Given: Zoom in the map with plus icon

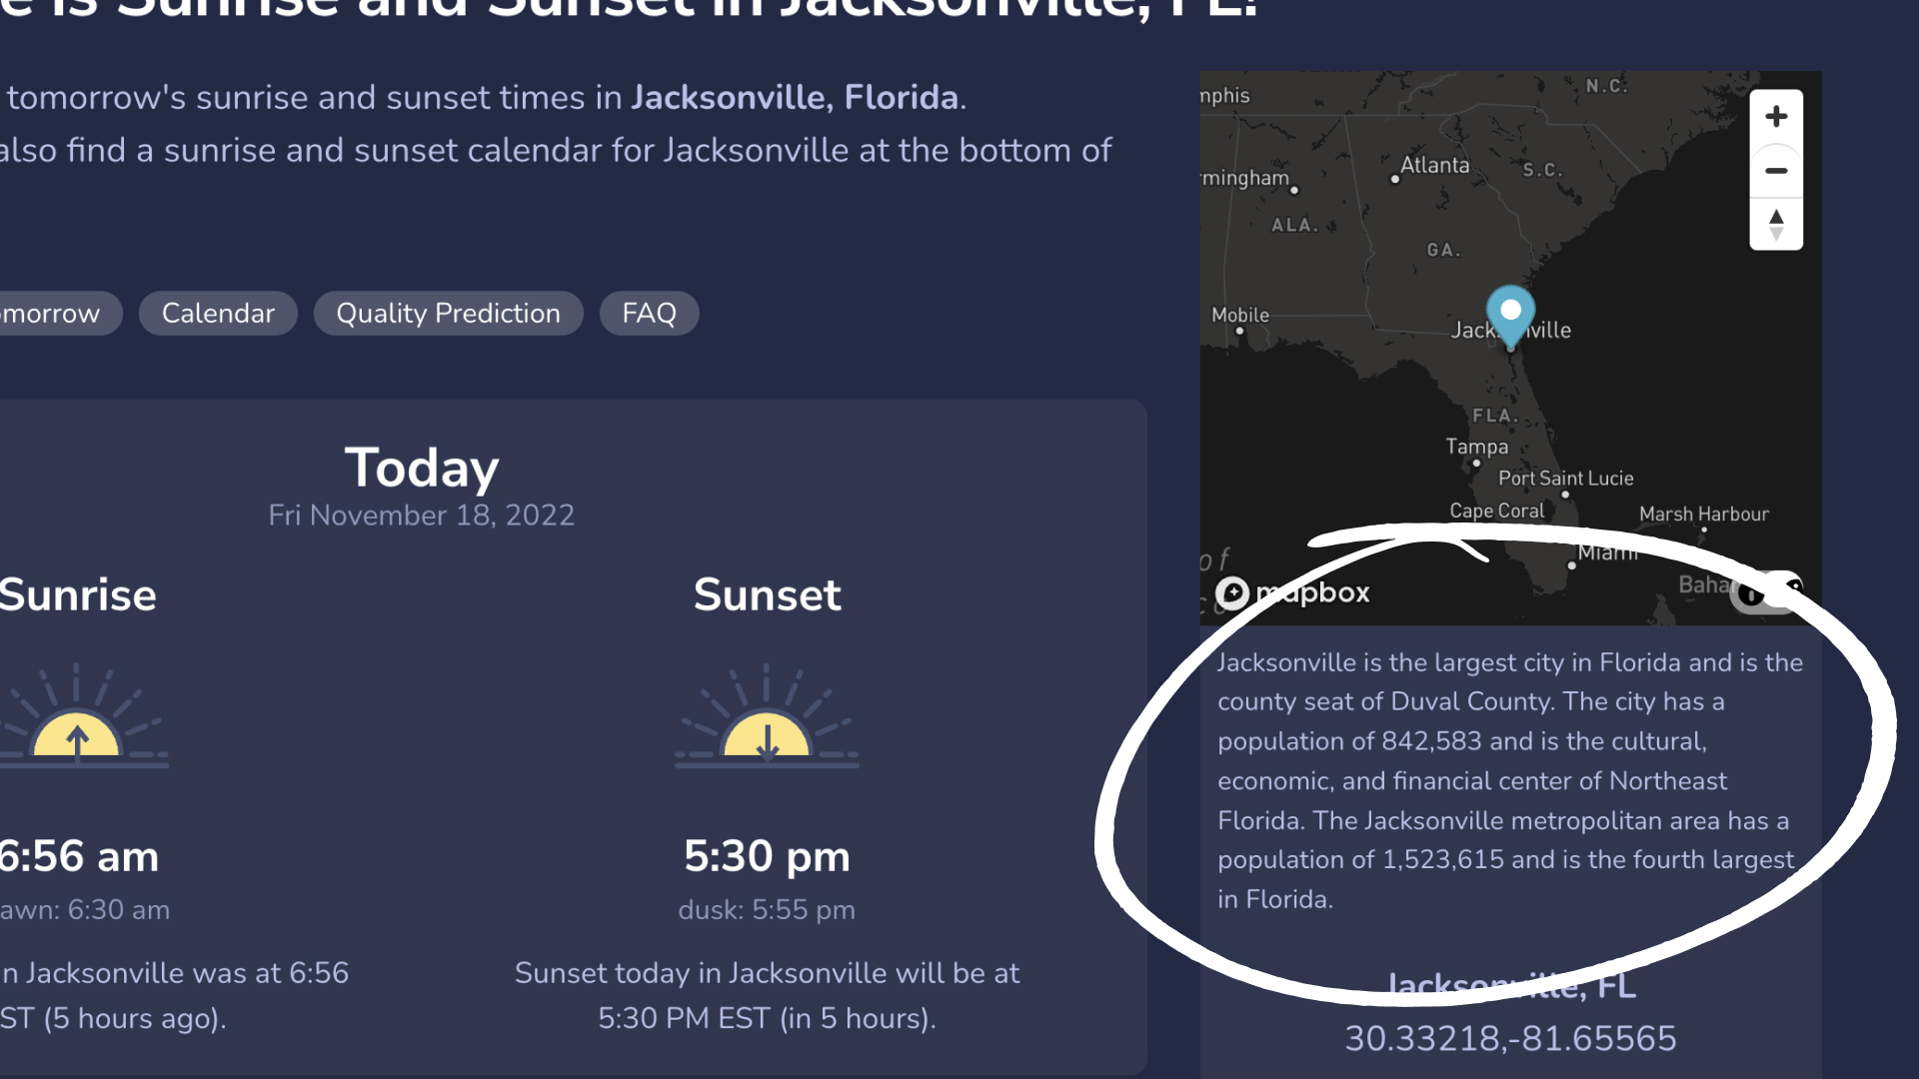Looking at the screenshot, I should click(1776, 117).
